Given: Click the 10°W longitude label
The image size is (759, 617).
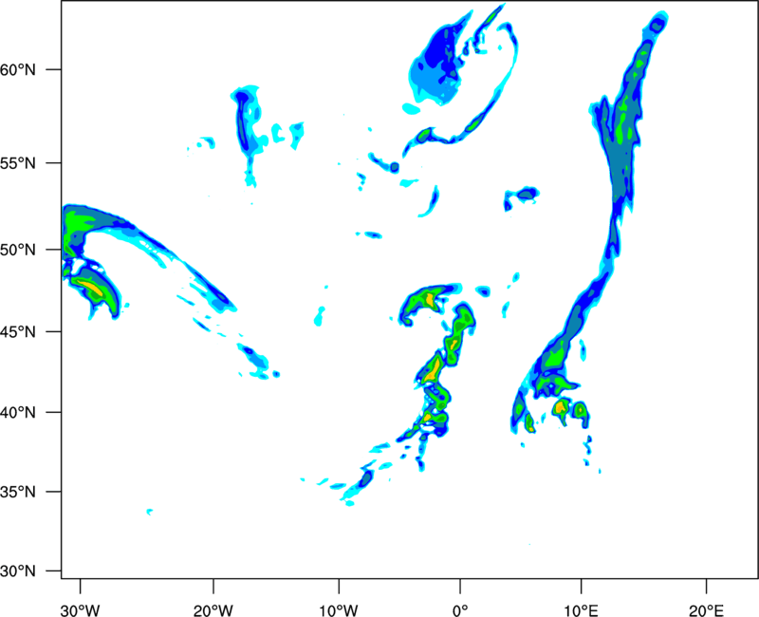Looking at the screenshot, I should pos(339,610).
